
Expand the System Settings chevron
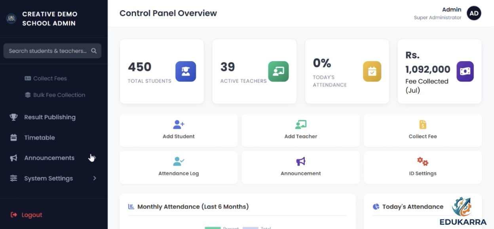95,178
